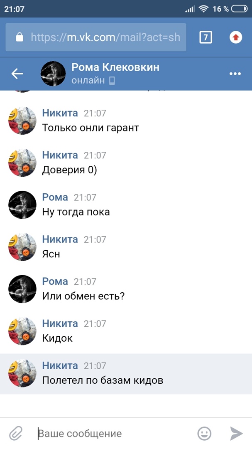Tap the m.vk.com URL address bar

96,37
